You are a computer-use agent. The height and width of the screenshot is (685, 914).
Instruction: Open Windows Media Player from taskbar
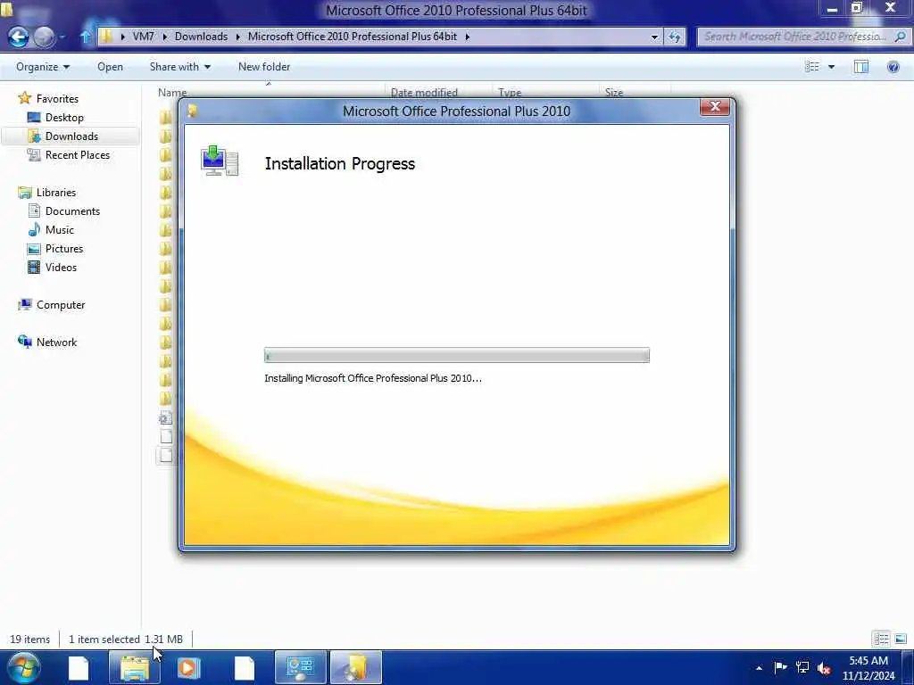pos(188,668)
